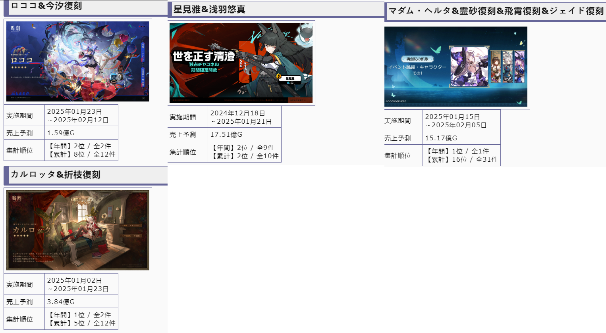Click 集計順位 label in the カルロッタ table
606x333 pixels.
19,320
